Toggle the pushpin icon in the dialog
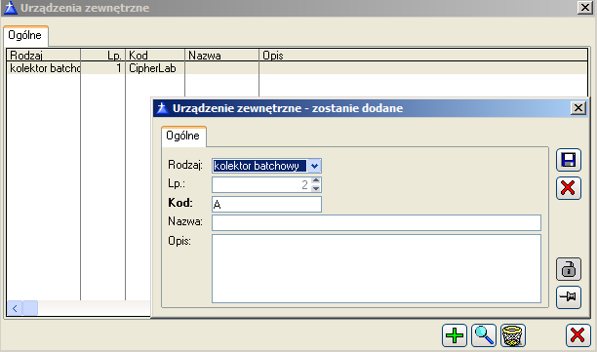Screen dimensions: 597x352 (569, 297)
